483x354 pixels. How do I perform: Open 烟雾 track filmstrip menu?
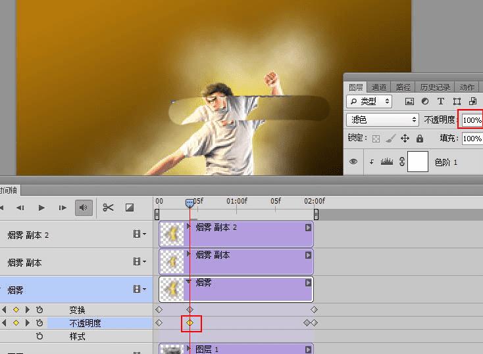(140, 289)
